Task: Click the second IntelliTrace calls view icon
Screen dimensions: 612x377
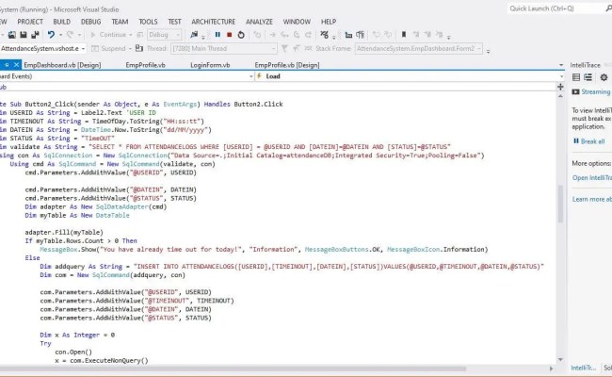Action: tap(588, 77)
